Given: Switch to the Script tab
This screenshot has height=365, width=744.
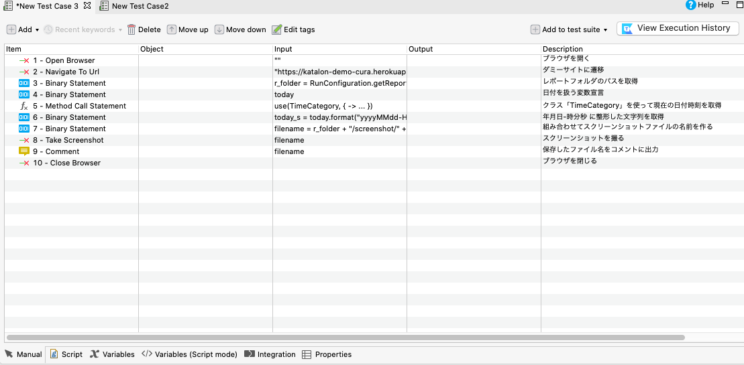Looking at the screenshot, I should click(x=66, y=354).
